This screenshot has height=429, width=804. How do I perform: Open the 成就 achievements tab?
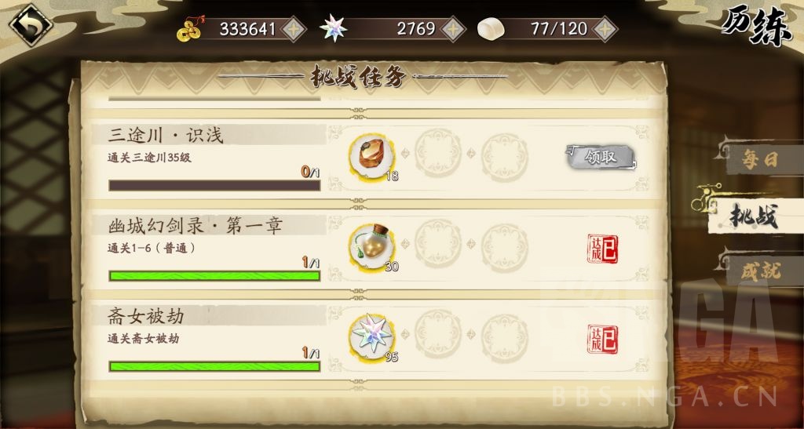coord(761,271)
